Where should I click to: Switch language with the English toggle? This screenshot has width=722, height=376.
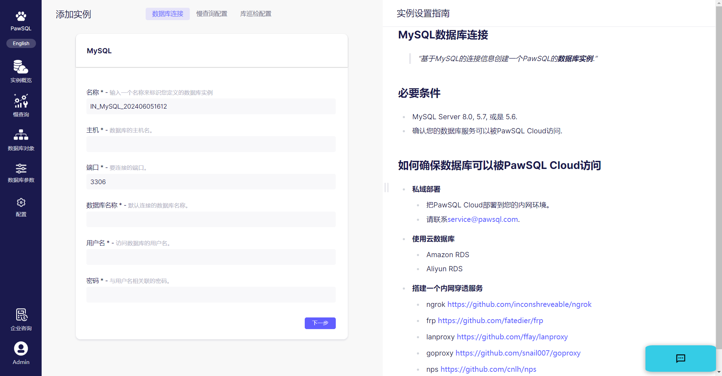[21, 43]
